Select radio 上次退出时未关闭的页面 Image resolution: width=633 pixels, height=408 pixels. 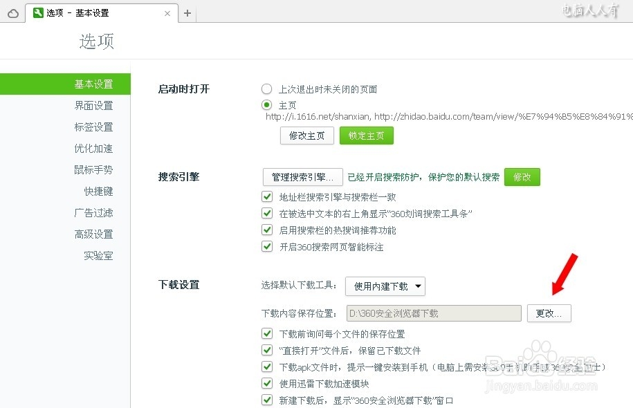coord(266,89)
